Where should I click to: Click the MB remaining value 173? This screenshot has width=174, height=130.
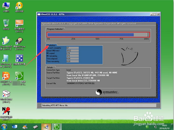pyautogui.click(x=73, y=56)
